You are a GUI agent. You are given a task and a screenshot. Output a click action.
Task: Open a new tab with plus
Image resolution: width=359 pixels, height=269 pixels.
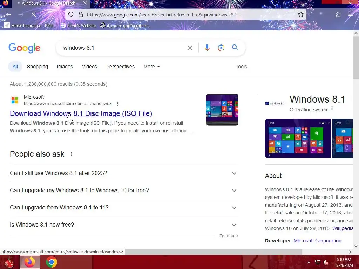point(96,3)
